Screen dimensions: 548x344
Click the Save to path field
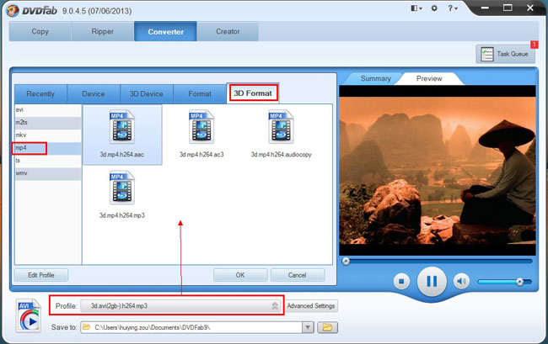pos(191,327)
